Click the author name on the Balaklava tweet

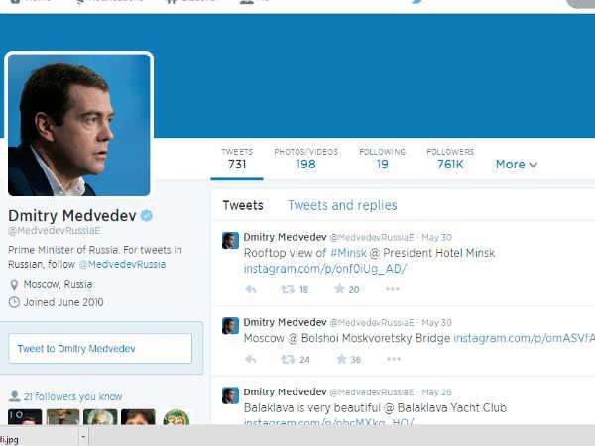(285, 391)
